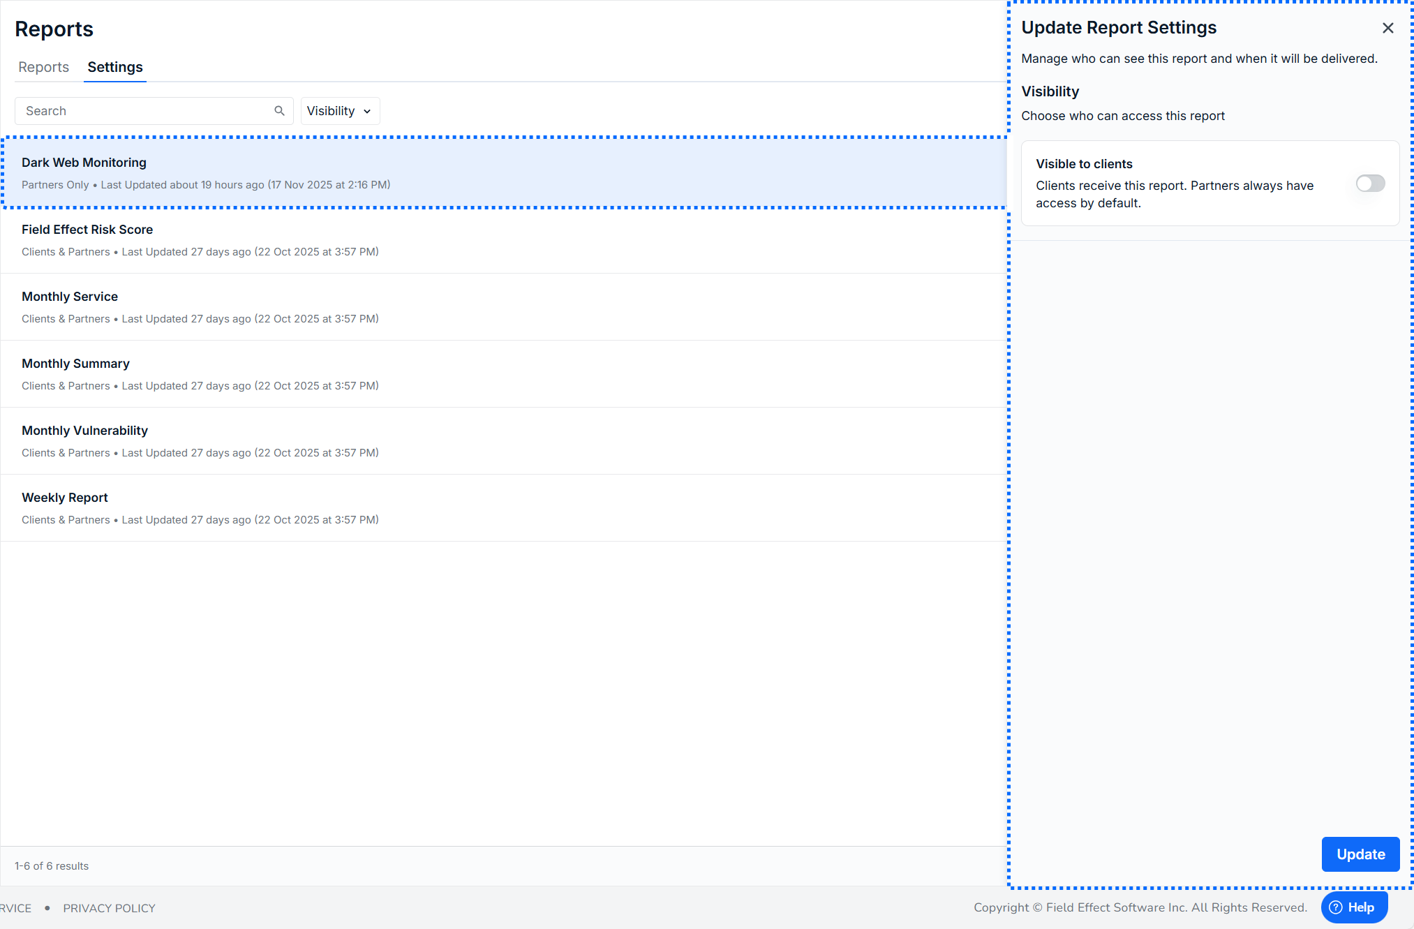1414x929 pixels.
Task: Switch to the Reports tab
Action: tap(43, 67)
